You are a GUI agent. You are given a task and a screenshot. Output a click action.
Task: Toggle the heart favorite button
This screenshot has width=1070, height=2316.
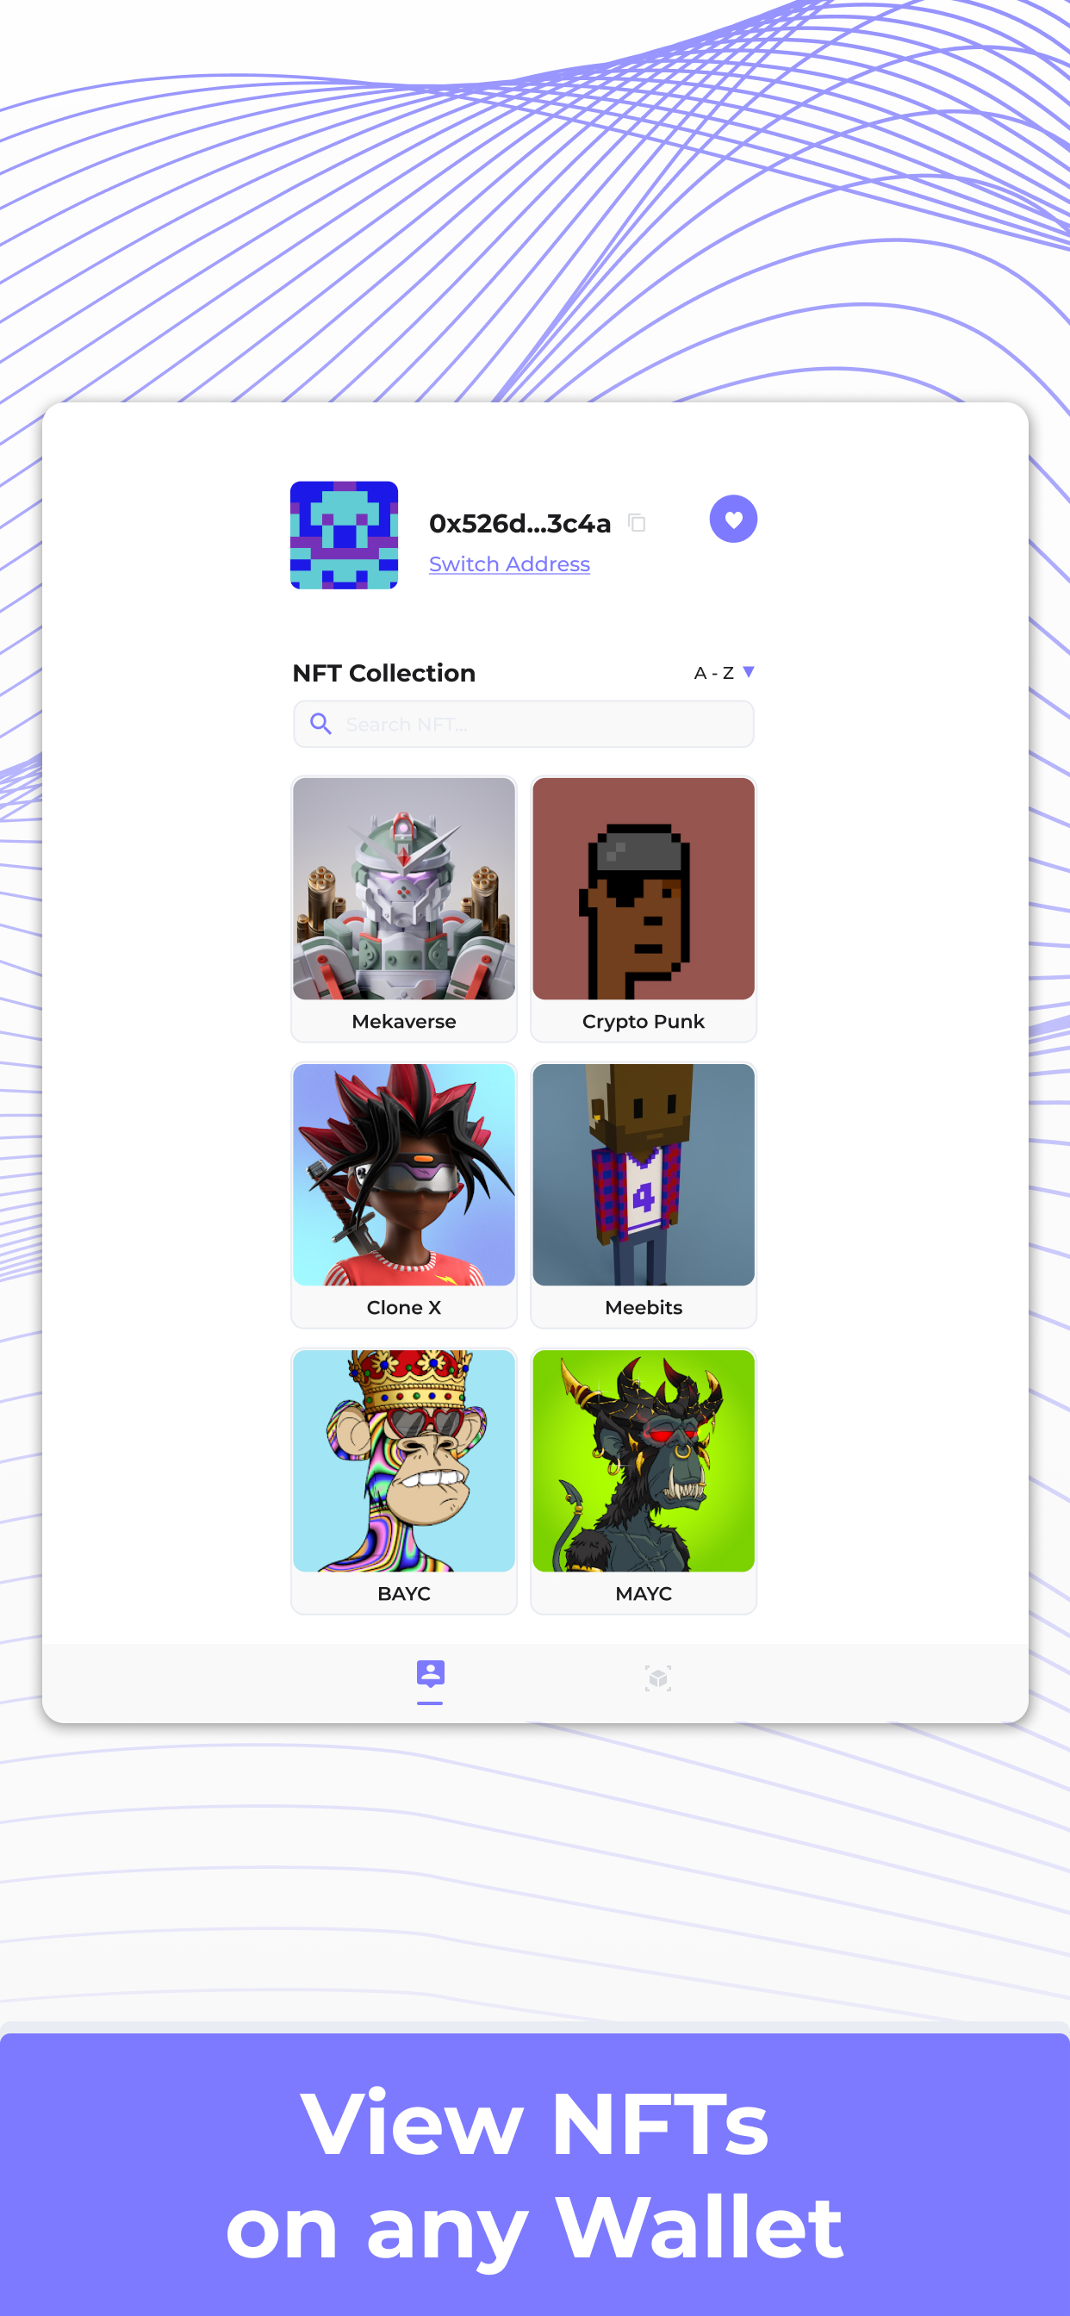(x=733, y=519)
